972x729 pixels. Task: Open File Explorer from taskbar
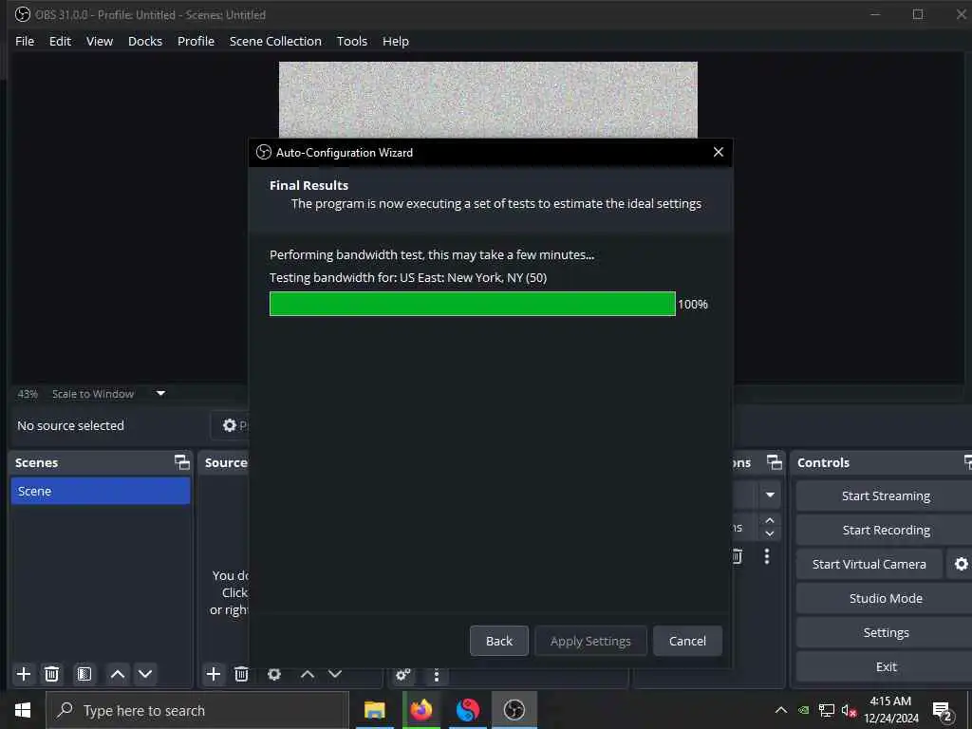374,710
